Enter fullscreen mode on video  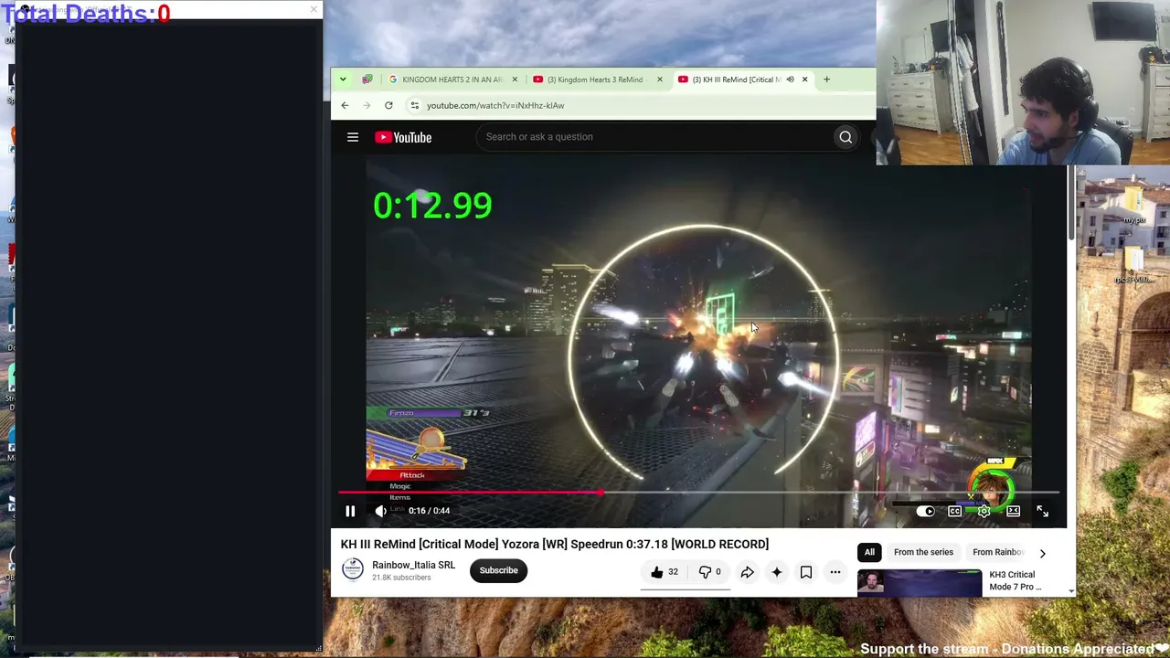coord(1042,511)
